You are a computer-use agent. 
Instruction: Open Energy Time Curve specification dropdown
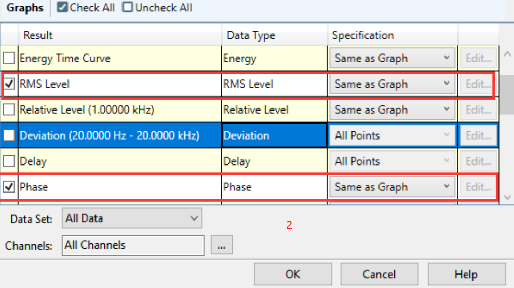pyautogui.click(x=393, y=58)
